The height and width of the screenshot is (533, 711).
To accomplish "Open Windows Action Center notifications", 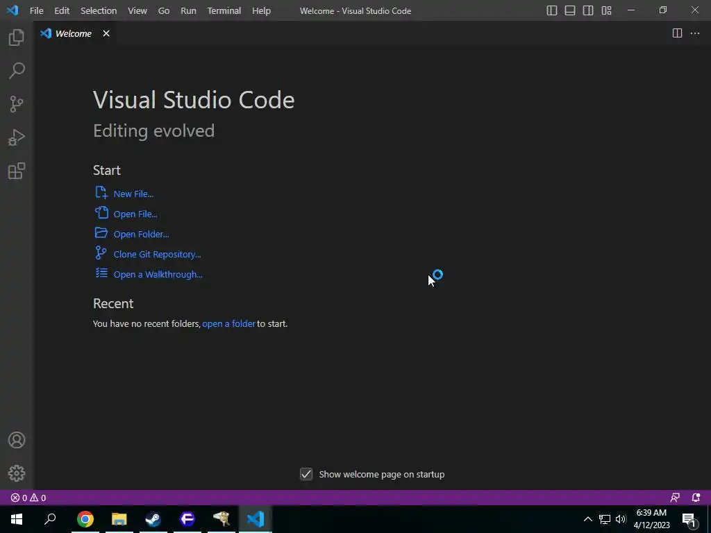I will pyautogui.click(x=689, y=520).
